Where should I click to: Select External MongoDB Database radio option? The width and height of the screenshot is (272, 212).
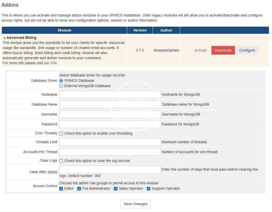[x=61, y=86]
